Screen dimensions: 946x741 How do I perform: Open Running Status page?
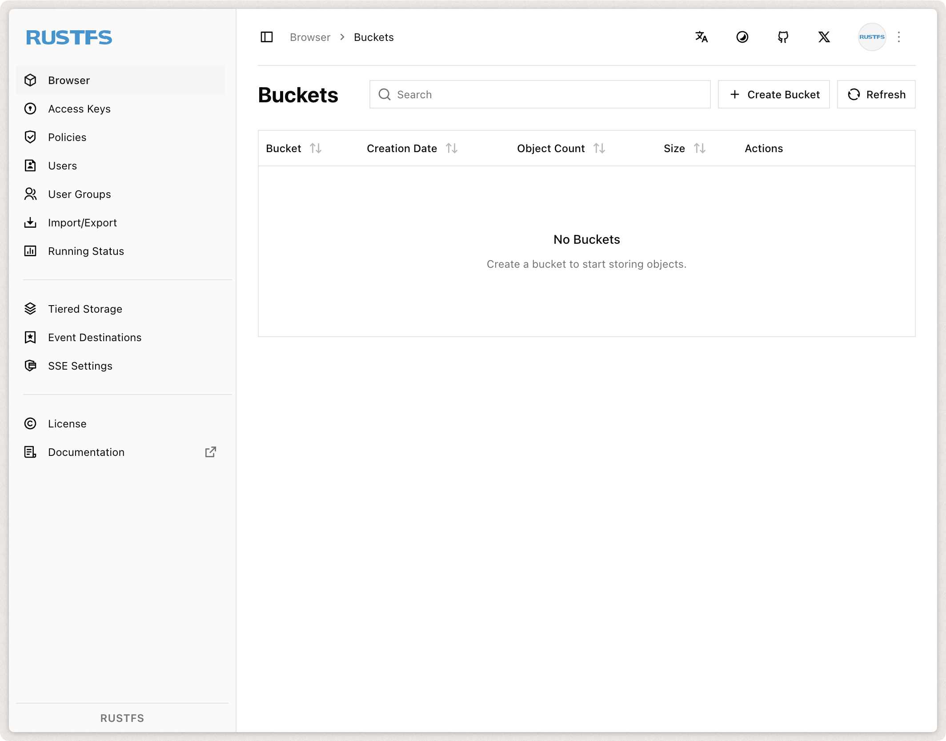[x=86, y=251]
